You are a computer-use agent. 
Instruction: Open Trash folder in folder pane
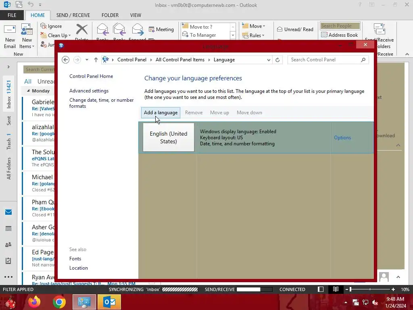tap(9, 141)
